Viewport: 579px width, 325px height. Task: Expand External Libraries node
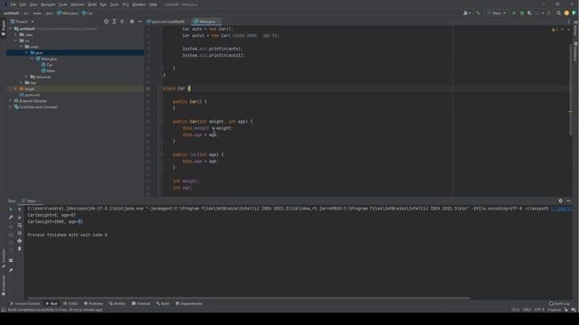[11, 101]
